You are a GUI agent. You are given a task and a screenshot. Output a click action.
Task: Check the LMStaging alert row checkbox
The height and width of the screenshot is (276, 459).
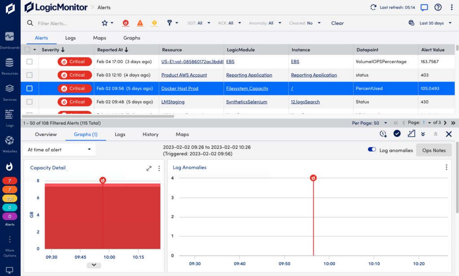tap(30, 102)
